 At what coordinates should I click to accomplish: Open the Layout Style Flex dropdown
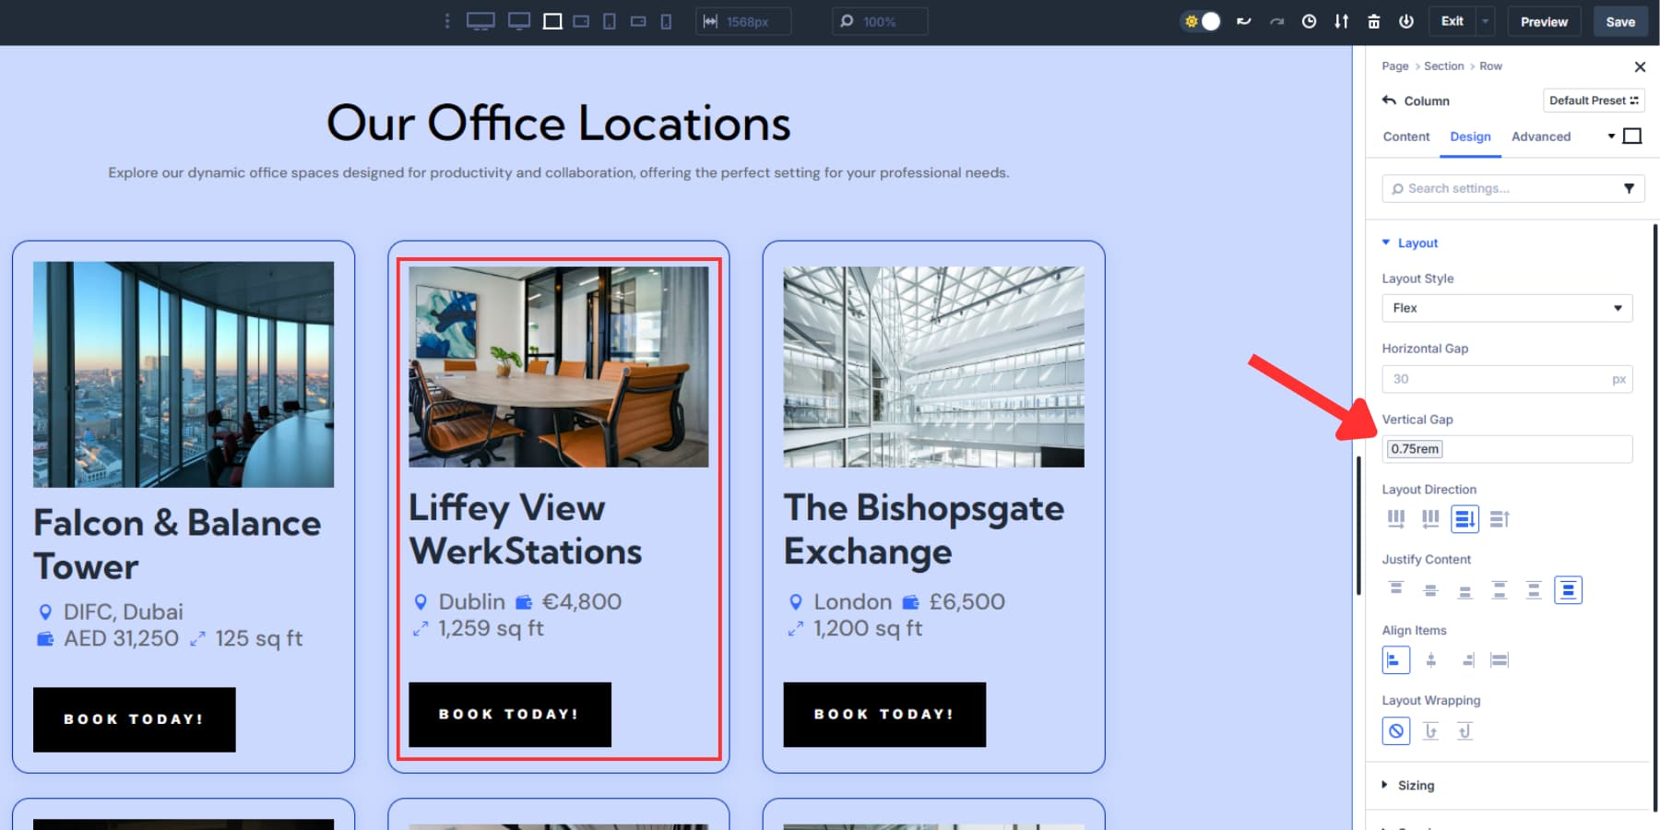tap(1507, 308)
